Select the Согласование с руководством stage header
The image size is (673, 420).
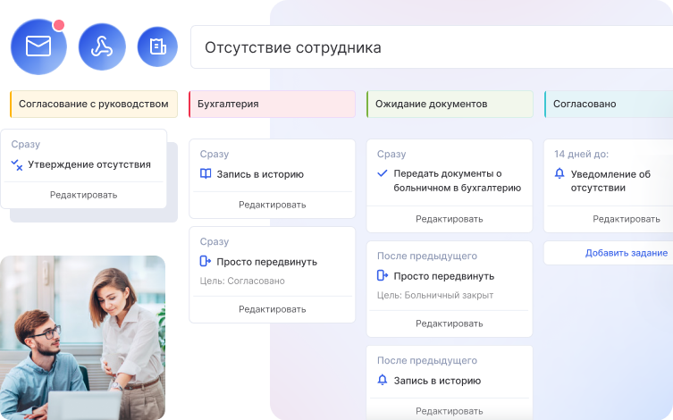point(94,104)
